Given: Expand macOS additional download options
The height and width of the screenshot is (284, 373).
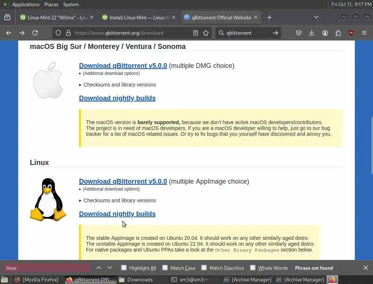Looking at the screenshot, I should 109,73.
